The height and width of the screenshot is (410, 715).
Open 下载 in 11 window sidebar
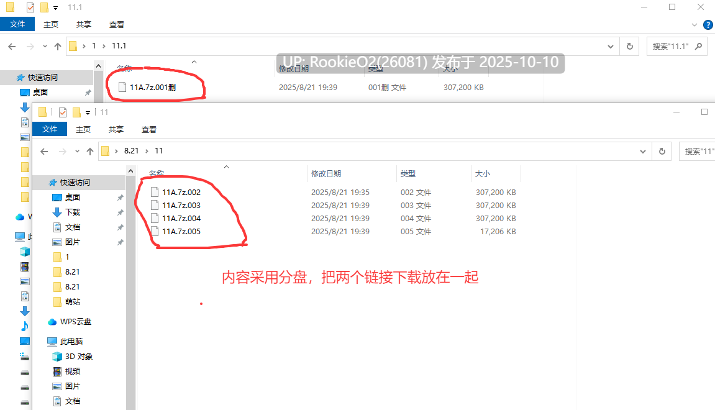[73, 212]
